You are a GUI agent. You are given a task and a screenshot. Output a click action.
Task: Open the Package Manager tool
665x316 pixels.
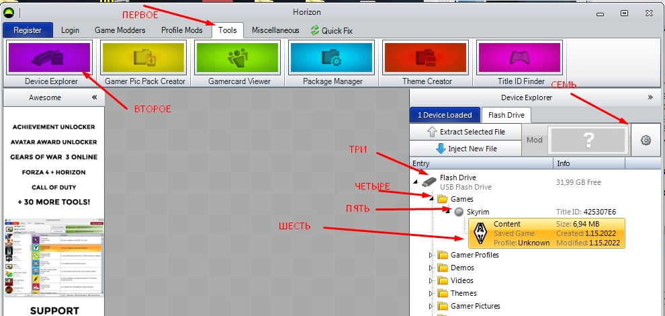(331, 57)
